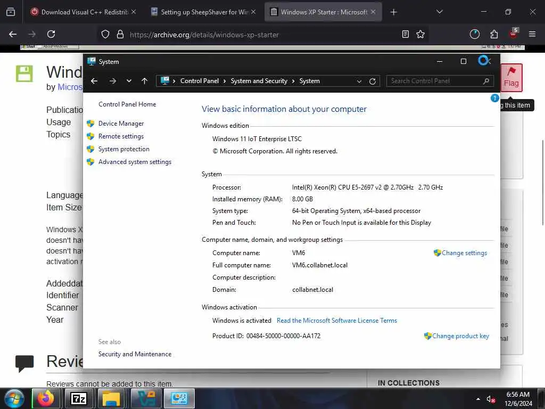
Task: Click the site security padlock icon
Action: point(120,34)
